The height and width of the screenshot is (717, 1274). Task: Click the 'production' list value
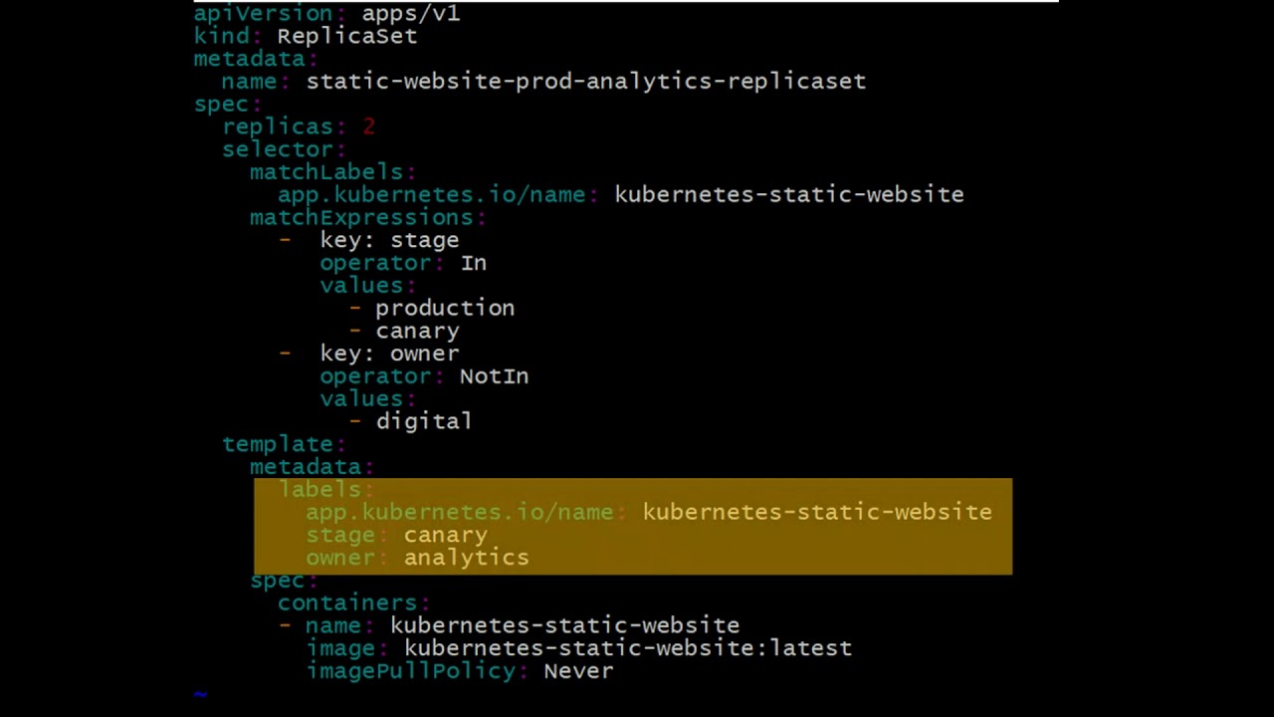445,308
